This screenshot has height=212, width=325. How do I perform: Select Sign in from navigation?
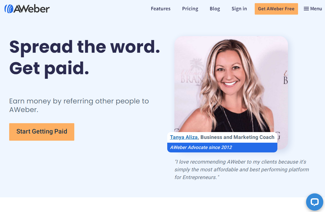[x=239, y=9]
